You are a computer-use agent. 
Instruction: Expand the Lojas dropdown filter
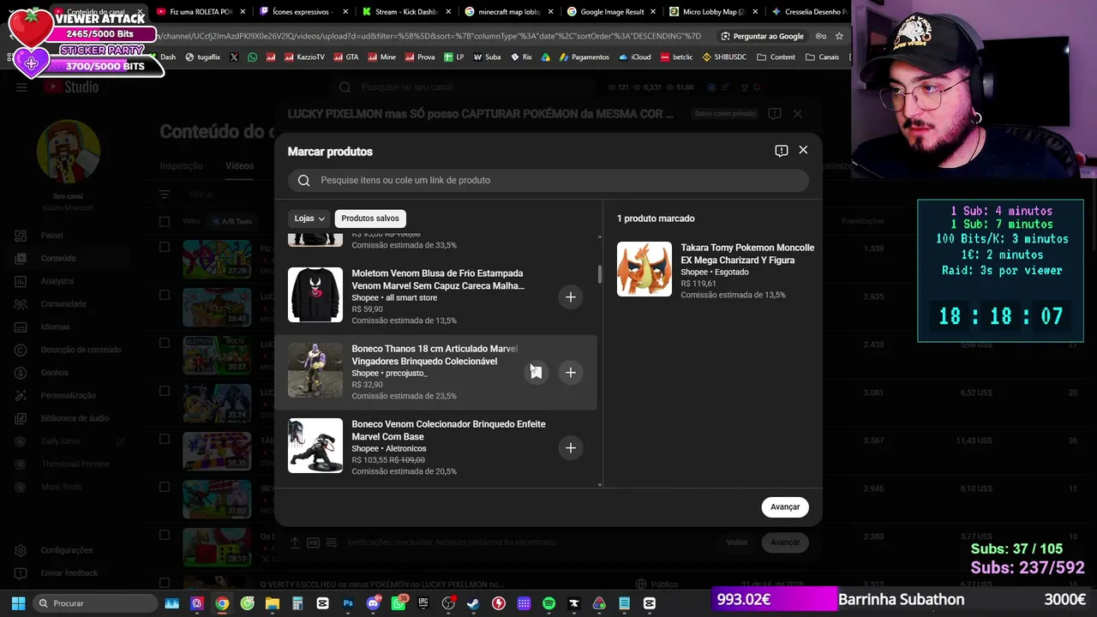point(309,219)
